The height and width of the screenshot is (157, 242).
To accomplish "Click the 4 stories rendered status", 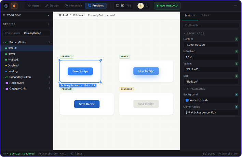I will 19,154.
